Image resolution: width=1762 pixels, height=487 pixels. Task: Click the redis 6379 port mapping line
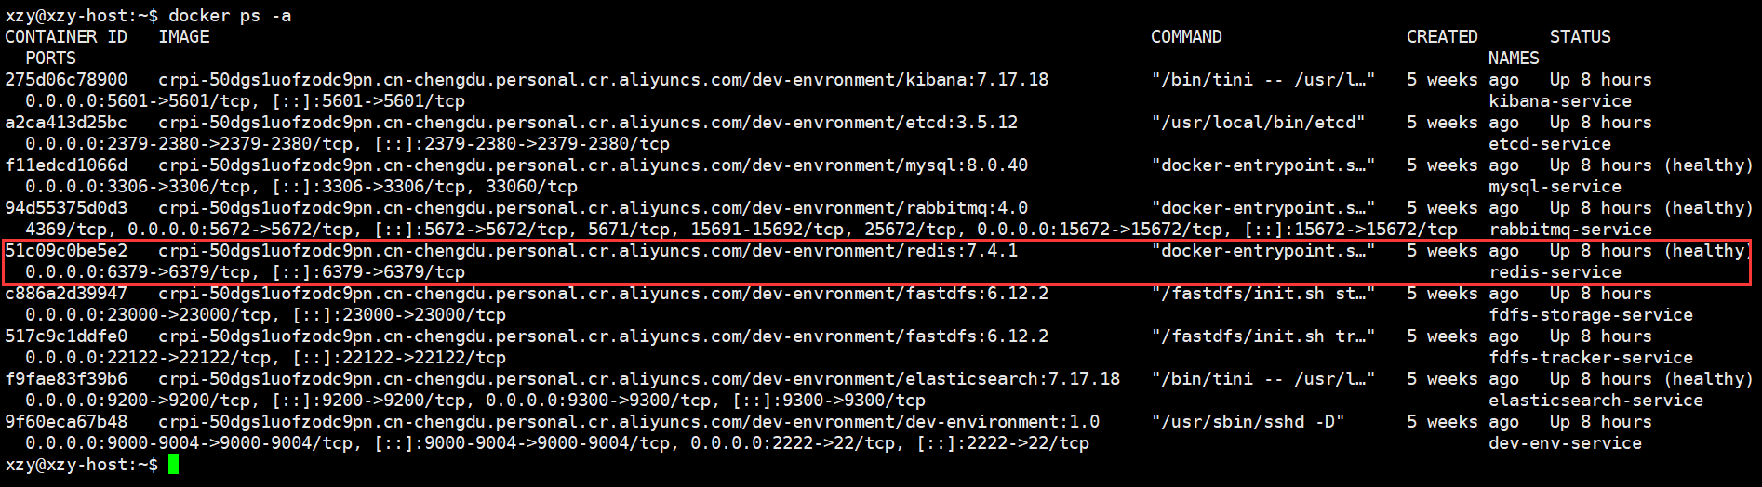coord(245,272)
